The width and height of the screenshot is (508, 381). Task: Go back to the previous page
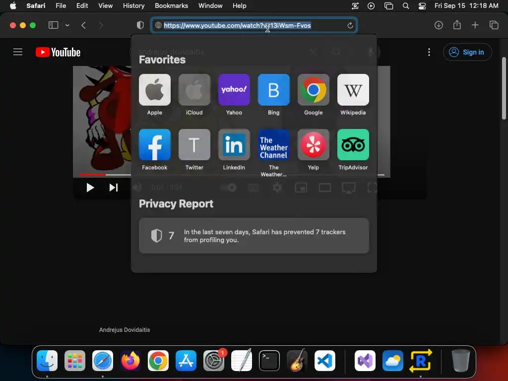(83, 25)
